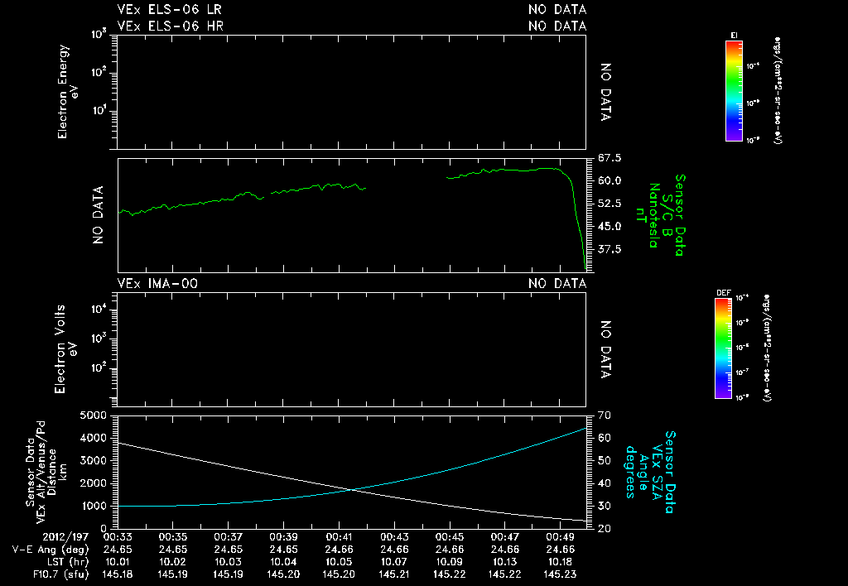Click the 45.0 tick on nT axis
This screenshot has height=586, width=848.
[x=609, y=226]
